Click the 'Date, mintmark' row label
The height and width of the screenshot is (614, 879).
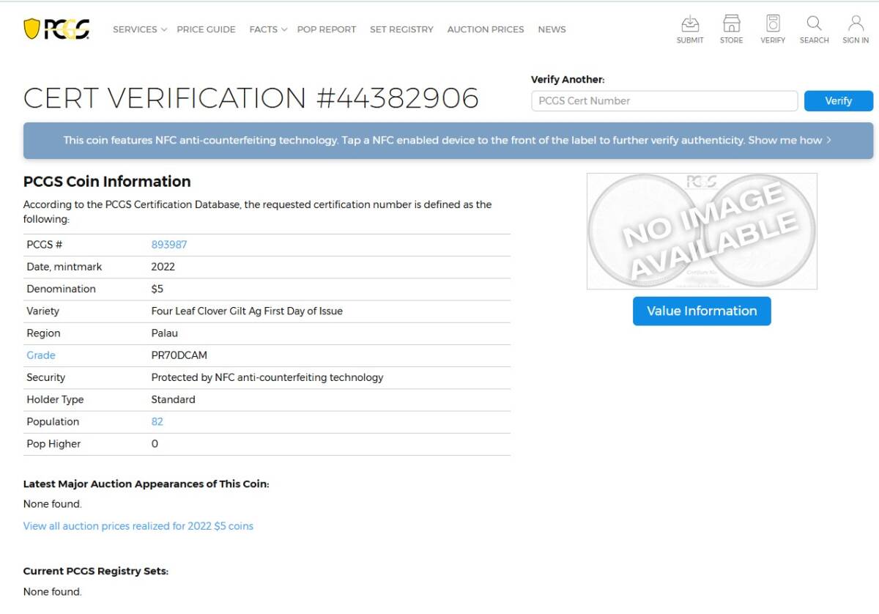pos(64,267)
